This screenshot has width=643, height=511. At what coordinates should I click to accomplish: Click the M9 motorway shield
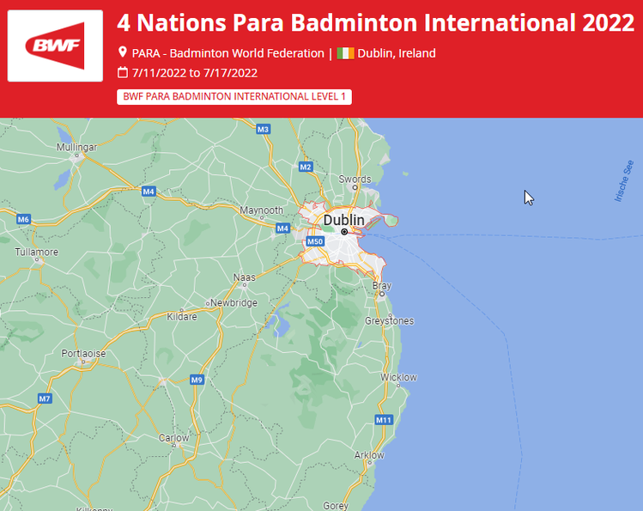[197, 380]
